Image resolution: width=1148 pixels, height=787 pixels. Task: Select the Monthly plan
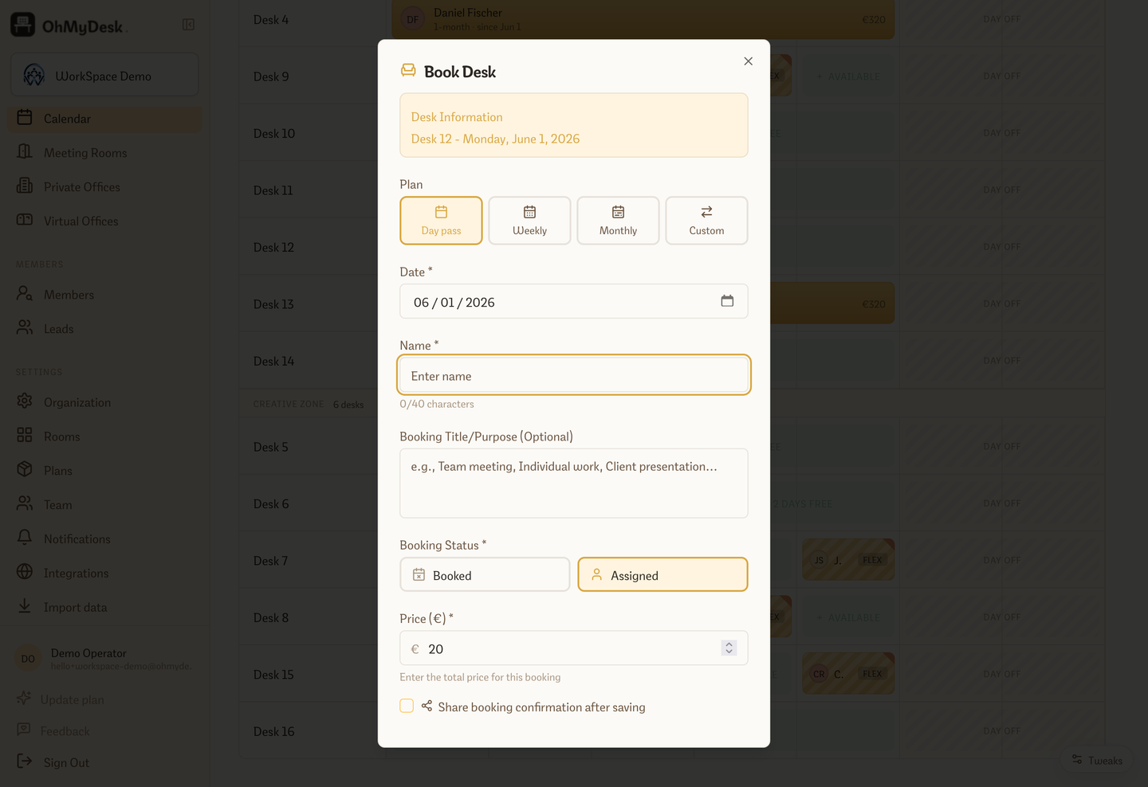point(618,221)
